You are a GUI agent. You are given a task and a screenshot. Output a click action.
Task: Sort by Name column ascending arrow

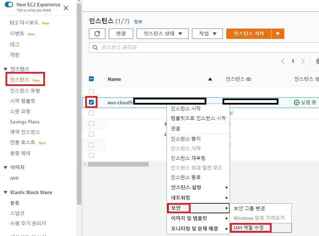point(210,79)
